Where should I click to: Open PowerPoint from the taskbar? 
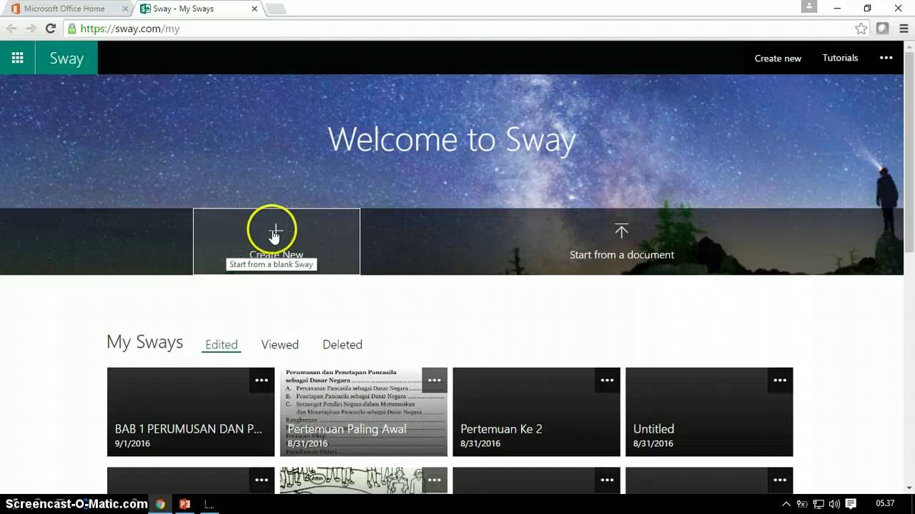coord(184,504)
